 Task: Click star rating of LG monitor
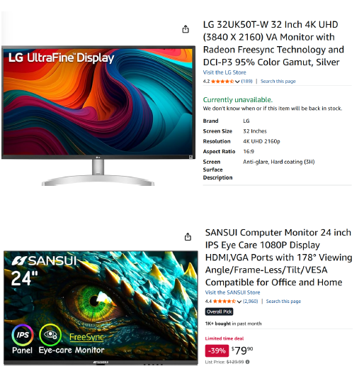click(x=222, y=82)
